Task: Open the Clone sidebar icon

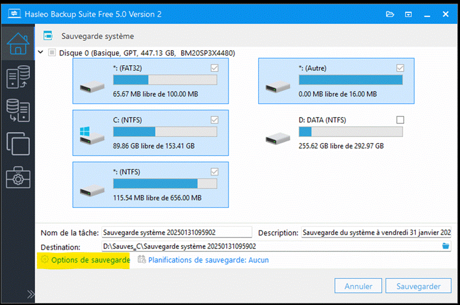Action: [18, 144]
